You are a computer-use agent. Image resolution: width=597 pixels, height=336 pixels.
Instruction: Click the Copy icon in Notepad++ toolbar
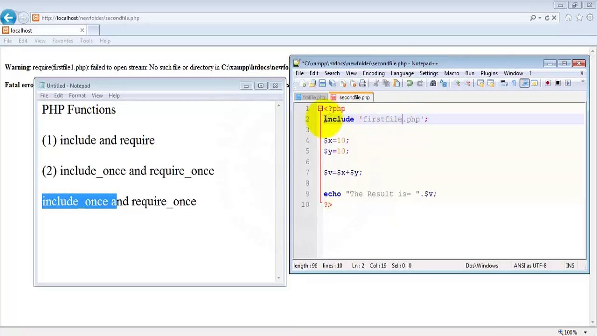click(x=386, y=83)
